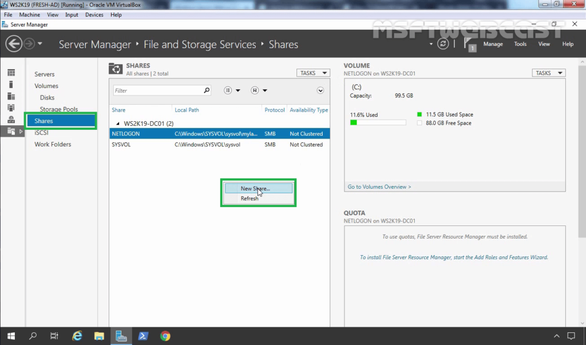Select Storage Pools in navigation pane
Screen dimensions: 586x345
coord(59,109)
